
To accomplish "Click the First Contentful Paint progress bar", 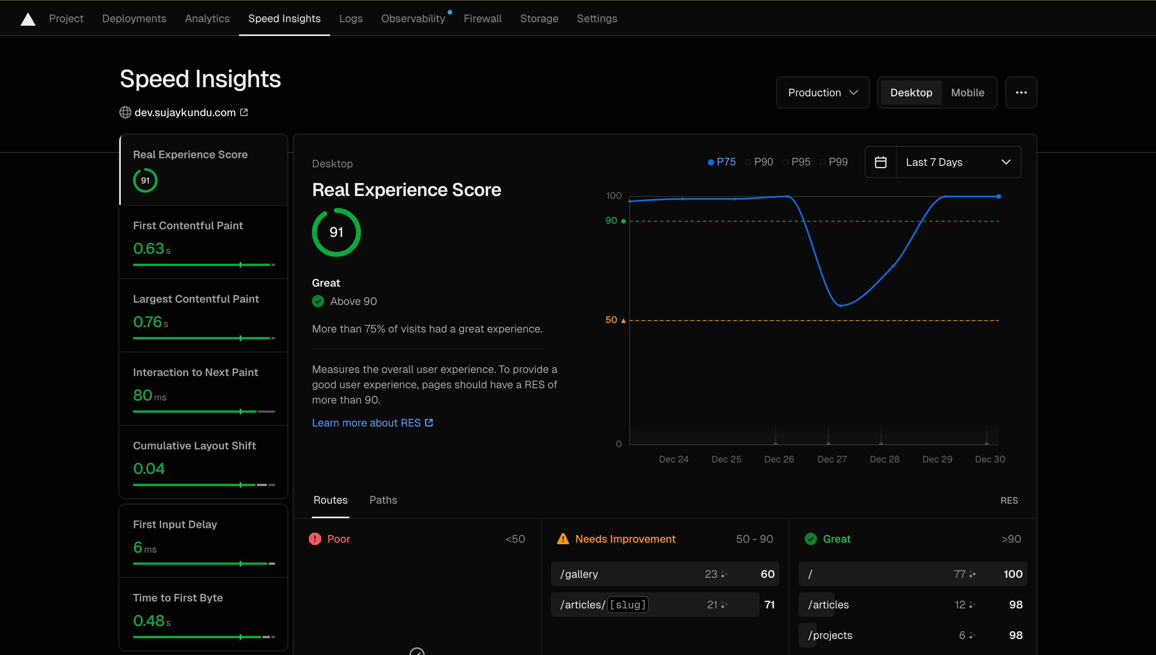I will pyautogui.click(x=203, y=265).
